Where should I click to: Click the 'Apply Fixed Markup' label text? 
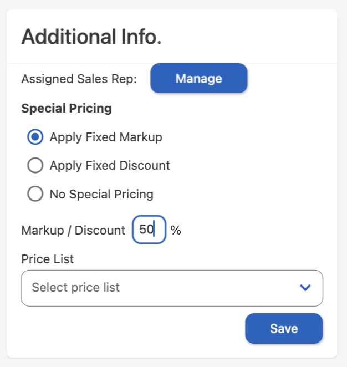(x=106, y=137)
